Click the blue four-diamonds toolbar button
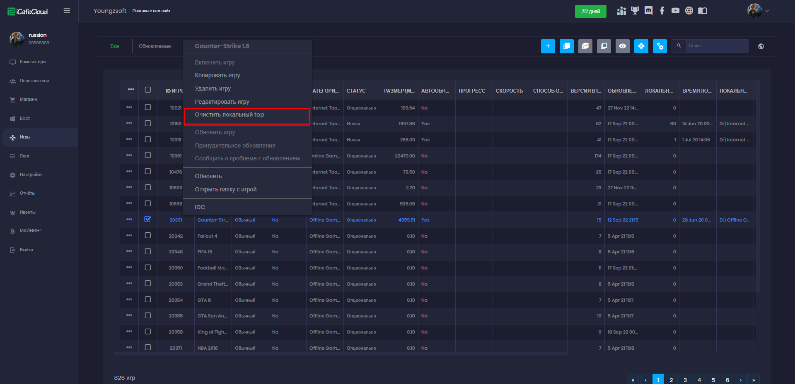Image resolution: width=795 pixels, height=384 pixels. tap(641, 46)
